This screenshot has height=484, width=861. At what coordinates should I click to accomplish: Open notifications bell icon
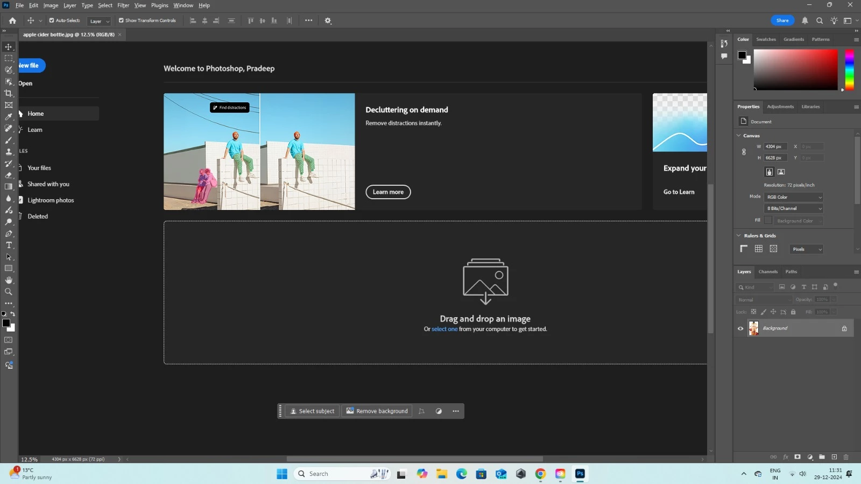coord(805,20)
